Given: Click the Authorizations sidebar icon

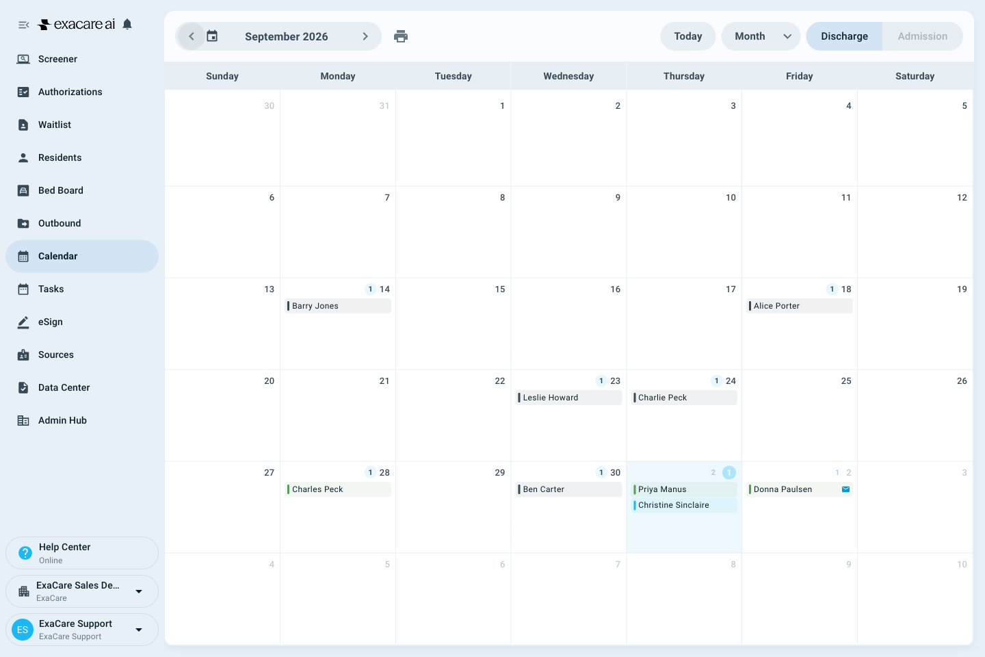Looking at the screenshot, I should tap(23, 92).
